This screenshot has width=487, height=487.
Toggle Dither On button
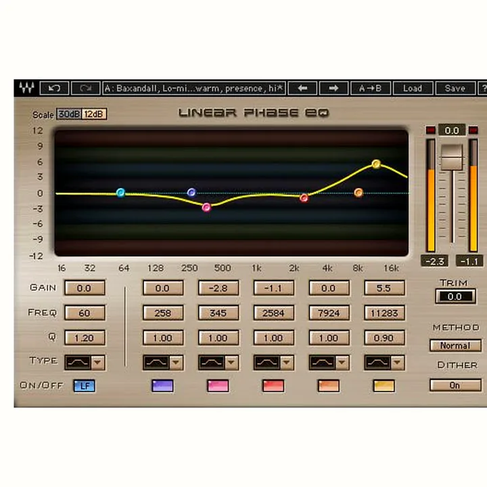tap(455, 385)
